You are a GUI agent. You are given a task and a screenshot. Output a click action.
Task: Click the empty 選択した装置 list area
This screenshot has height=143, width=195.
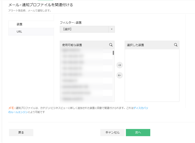pyautogui.click(x=152, y=75)
